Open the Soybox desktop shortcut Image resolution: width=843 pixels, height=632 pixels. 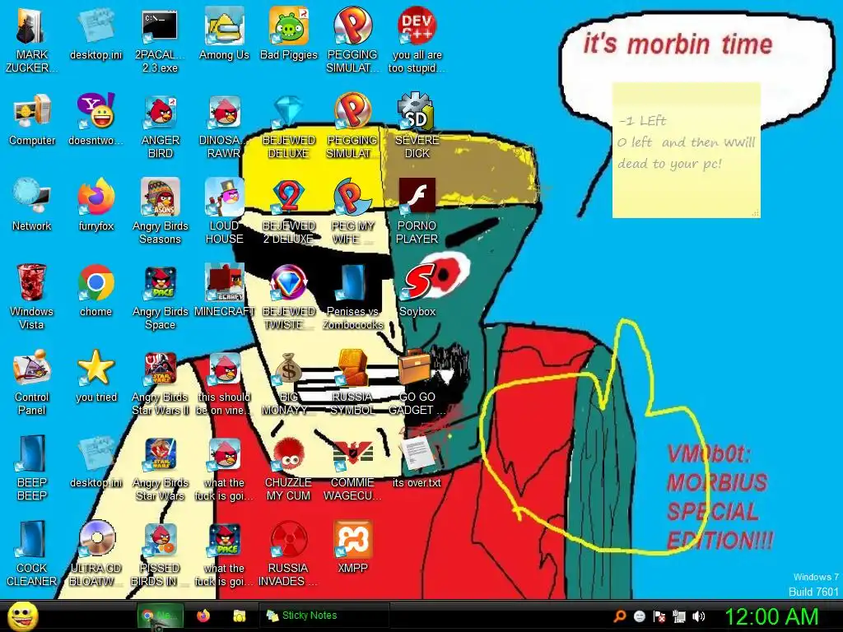(417, 290)
